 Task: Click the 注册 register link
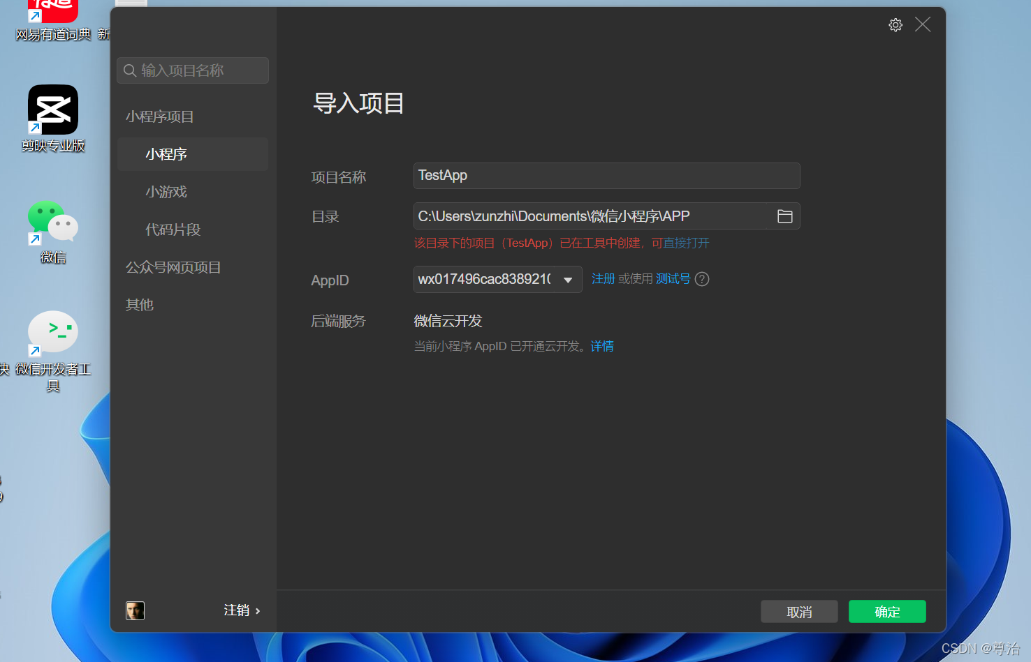click(x=604, y=279)
